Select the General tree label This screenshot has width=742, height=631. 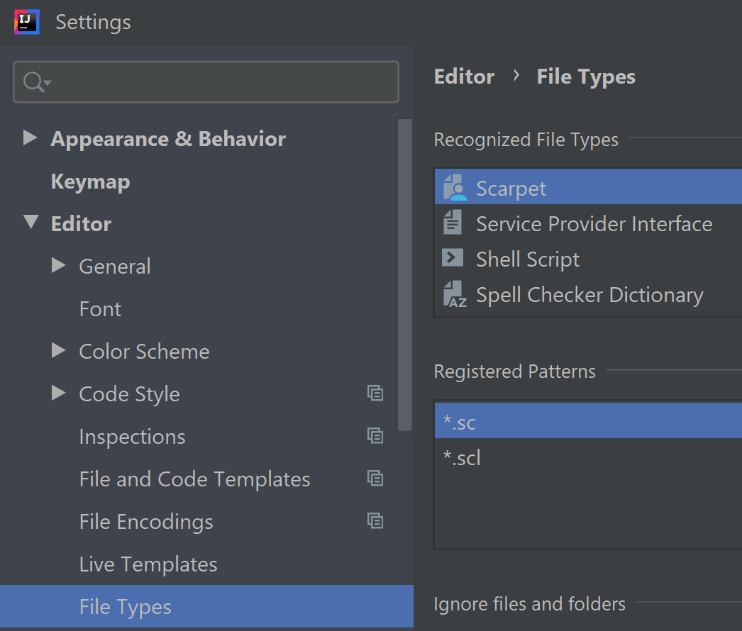pyautogui.click(x=115, y=267)
